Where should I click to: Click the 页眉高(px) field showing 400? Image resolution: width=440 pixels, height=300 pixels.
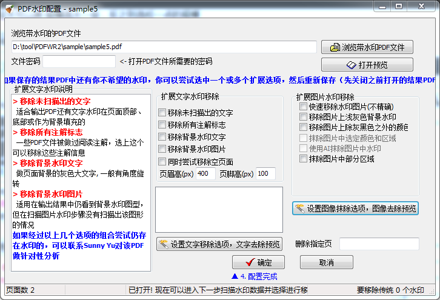click(205, 174)
